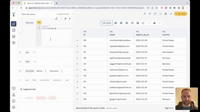200x112 pixels.
Task: Add a join with the plus button
Action: point(34,53)
